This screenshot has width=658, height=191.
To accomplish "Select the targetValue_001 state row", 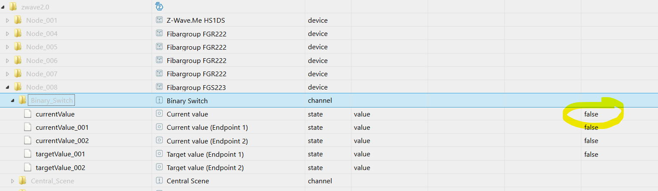I will pyautogui.click(x=60, y=154).
